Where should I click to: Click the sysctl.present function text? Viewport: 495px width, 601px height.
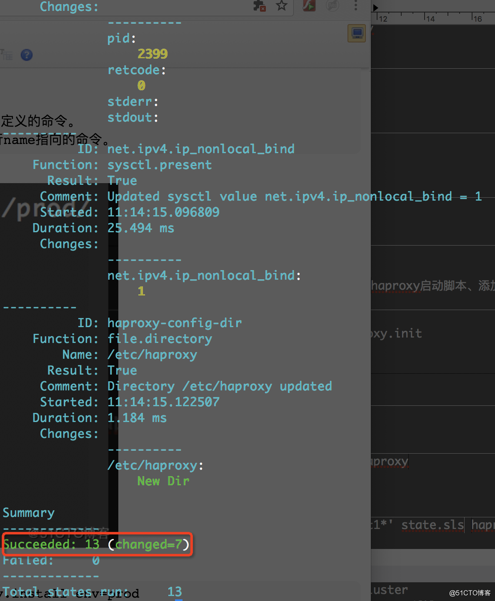pyautogui.click(x=160, y=165)
